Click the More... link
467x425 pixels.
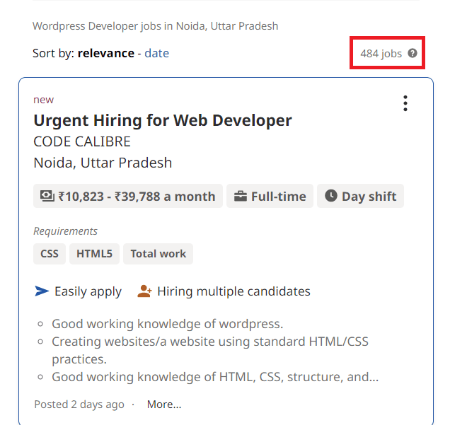pos(164,404)
